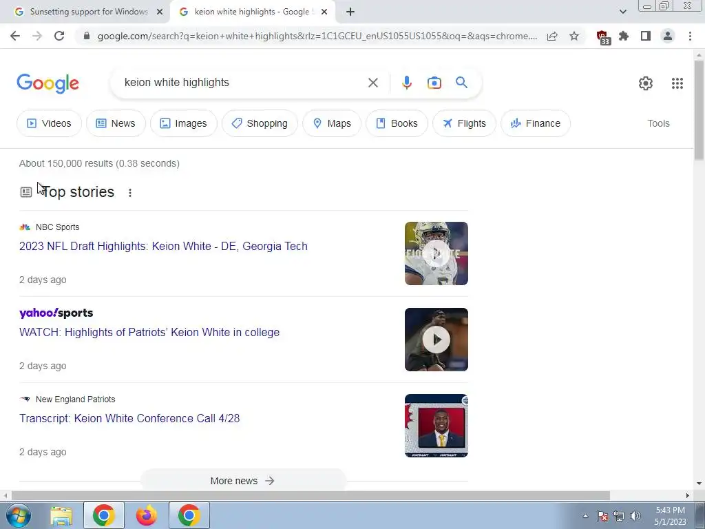Select the first Chrome taskbar button
Image resolution: width=705 pixels, height=529 pixels.
(104, 515)
